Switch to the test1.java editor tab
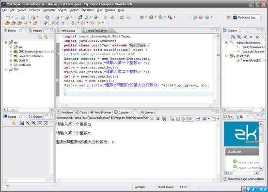Viewport: 268px width, 192px height. pyautogui.click(x=66, y=31)
